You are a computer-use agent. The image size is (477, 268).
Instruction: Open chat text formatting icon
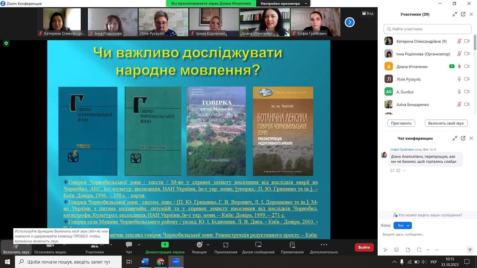point(385,250)
